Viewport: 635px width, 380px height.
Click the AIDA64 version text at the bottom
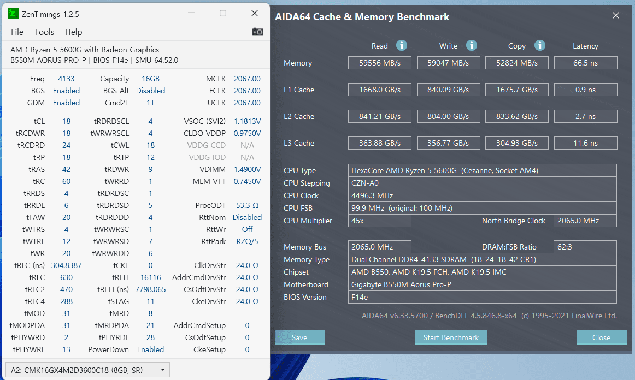pyautogui.click(x=489, y=316)
